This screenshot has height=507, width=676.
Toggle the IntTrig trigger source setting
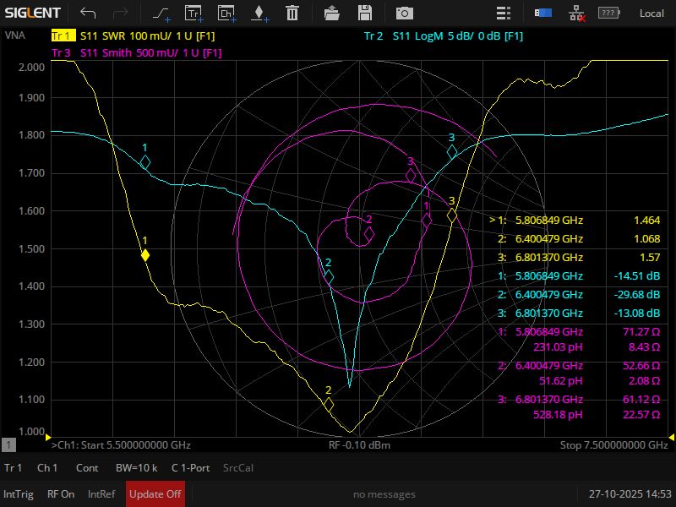click(19, 494)
